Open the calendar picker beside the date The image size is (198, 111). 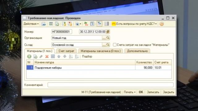pyautogui.click(x=108, y=31)
